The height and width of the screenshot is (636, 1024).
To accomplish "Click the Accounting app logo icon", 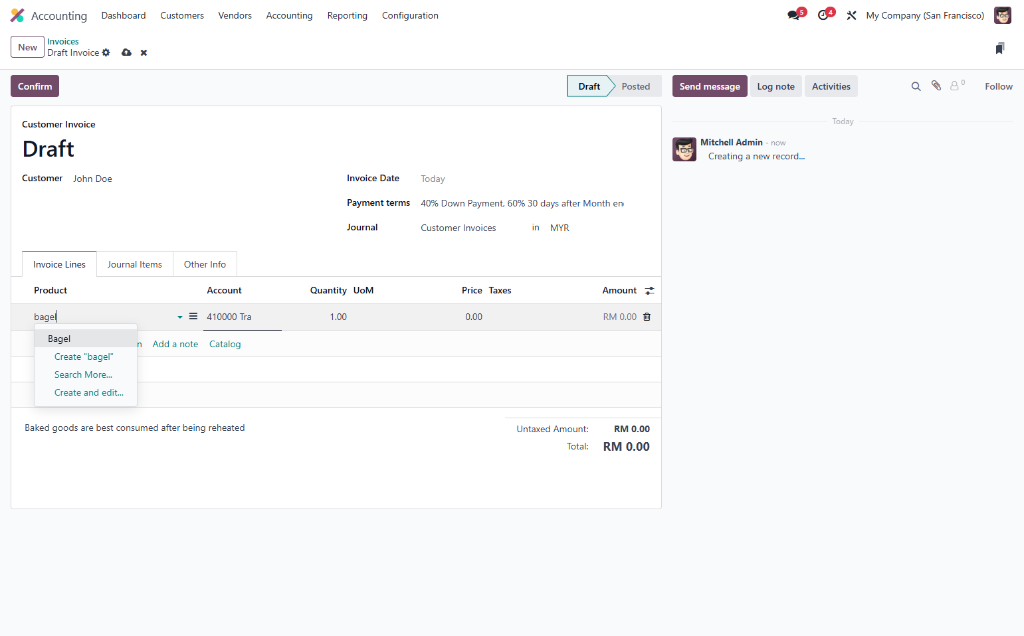I will (x=17, y=15).
